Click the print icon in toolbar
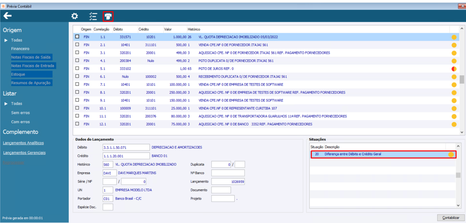The image size is (466, 223). [x=108, y=16]
